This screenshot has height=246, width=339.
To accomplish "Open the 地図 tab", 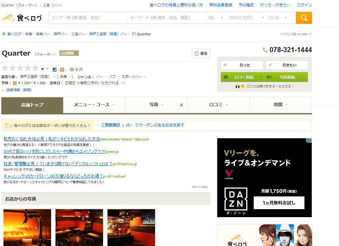I will (x=281, y=105).
